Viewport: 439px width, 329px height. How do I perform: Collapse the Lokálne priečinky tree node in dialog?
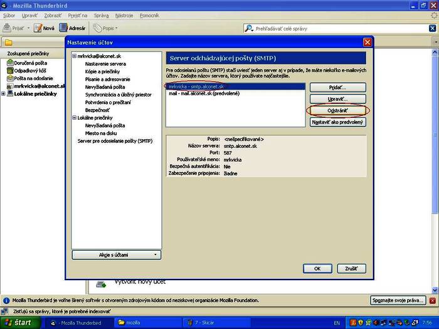(x=74, y=118)
